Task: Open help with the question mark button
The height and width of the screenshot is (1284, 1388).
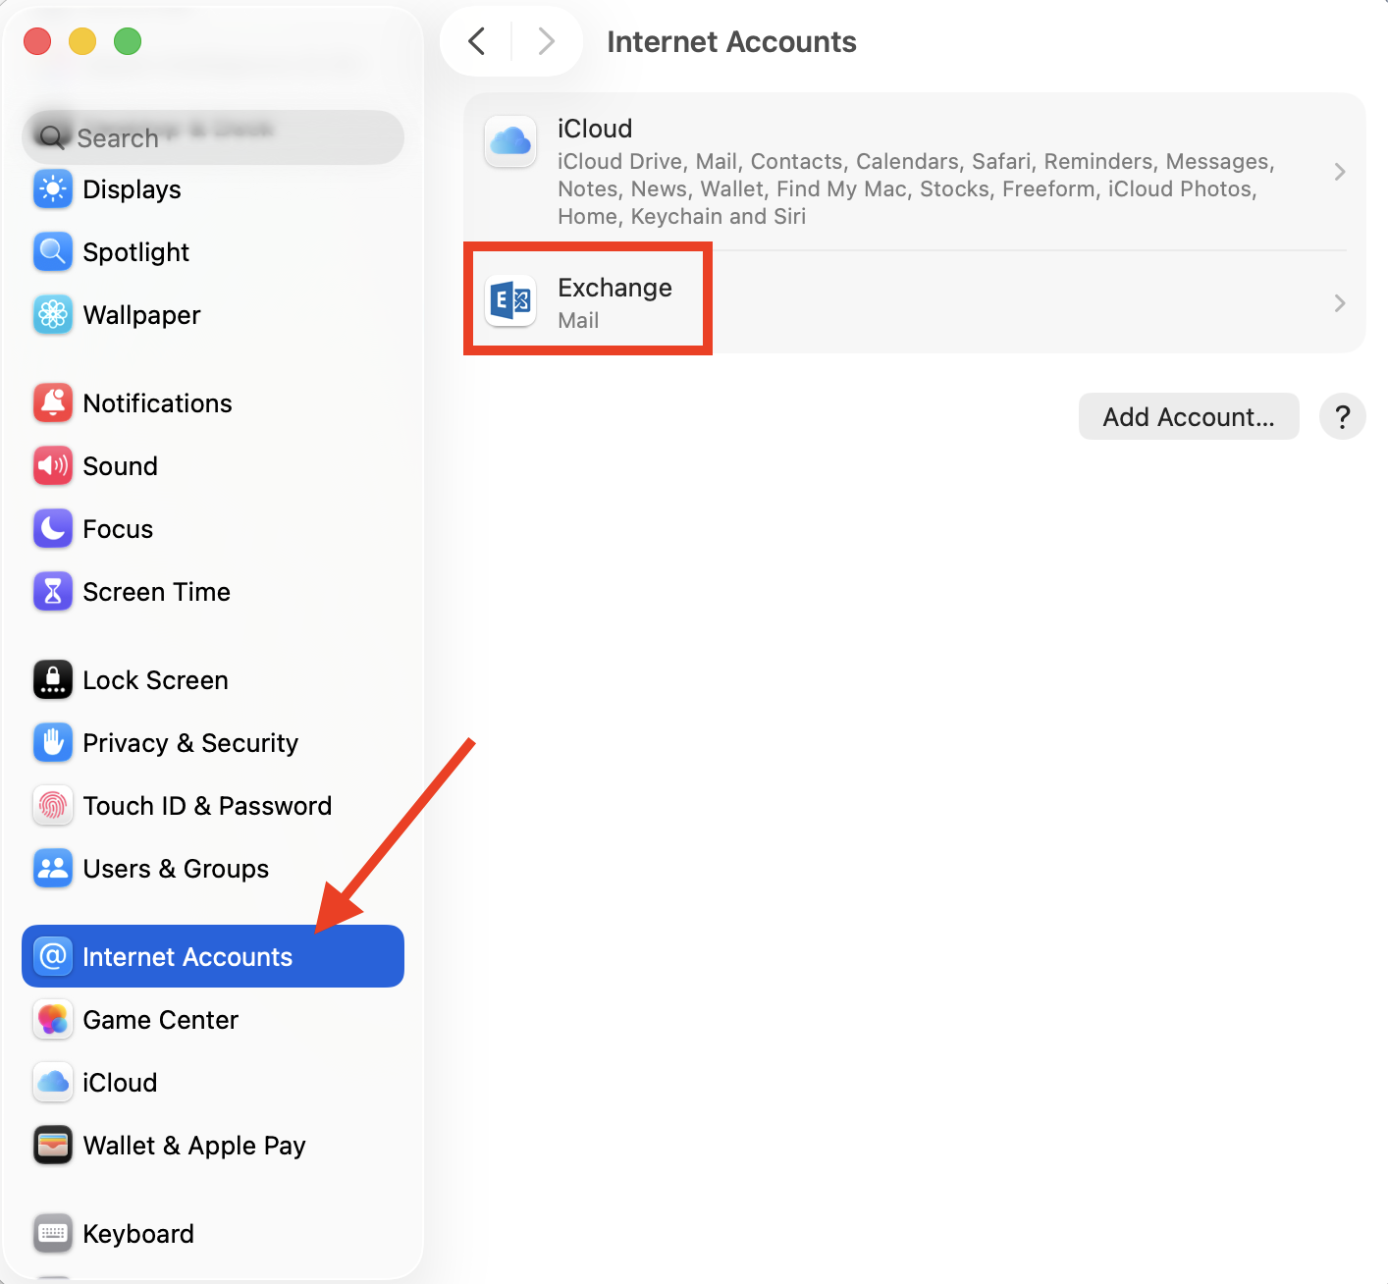Action: click(x=1342, y=416)
